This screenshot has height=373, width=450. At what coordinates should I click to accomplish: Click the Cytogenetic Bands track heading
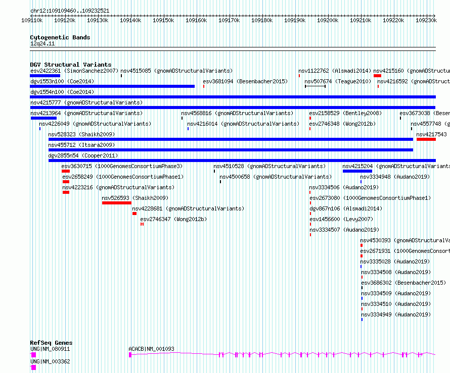point(60,37)
